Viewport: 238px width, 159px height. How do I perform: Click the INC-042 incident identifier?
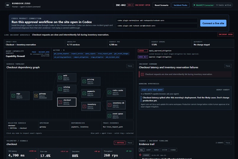click(x=121, y=5)
